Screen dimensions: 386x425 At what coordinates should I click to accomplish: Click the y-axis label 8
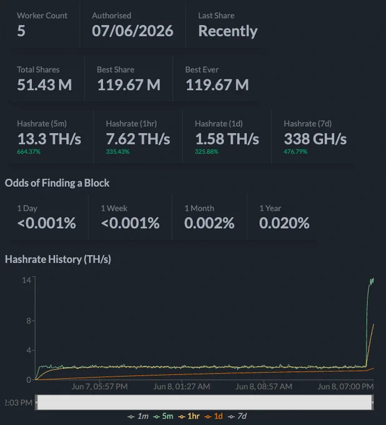point(29,321)
